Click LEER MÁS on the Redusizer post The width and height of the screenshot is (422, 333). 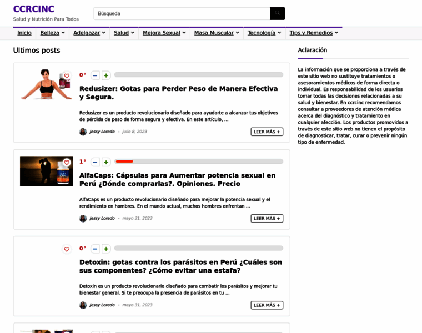click(x=267, y=132)
